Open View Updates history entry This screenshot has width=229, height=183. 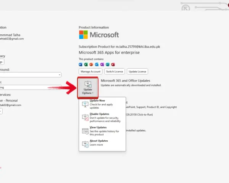[x=102, y=131]
